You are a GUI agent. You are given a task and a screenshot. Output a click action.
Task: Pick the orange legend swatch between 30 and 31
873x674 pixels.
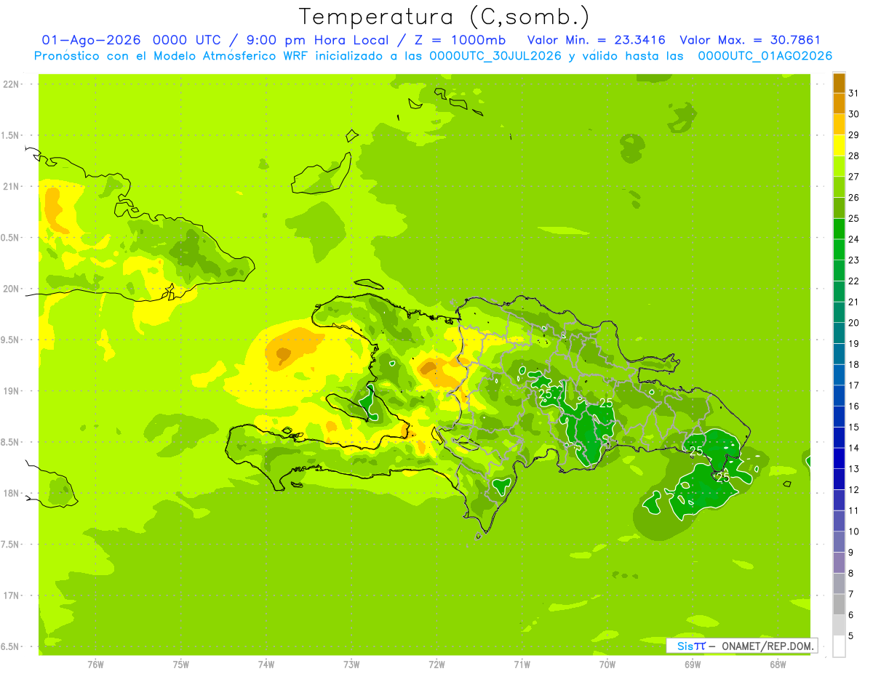tap(839, 104)
